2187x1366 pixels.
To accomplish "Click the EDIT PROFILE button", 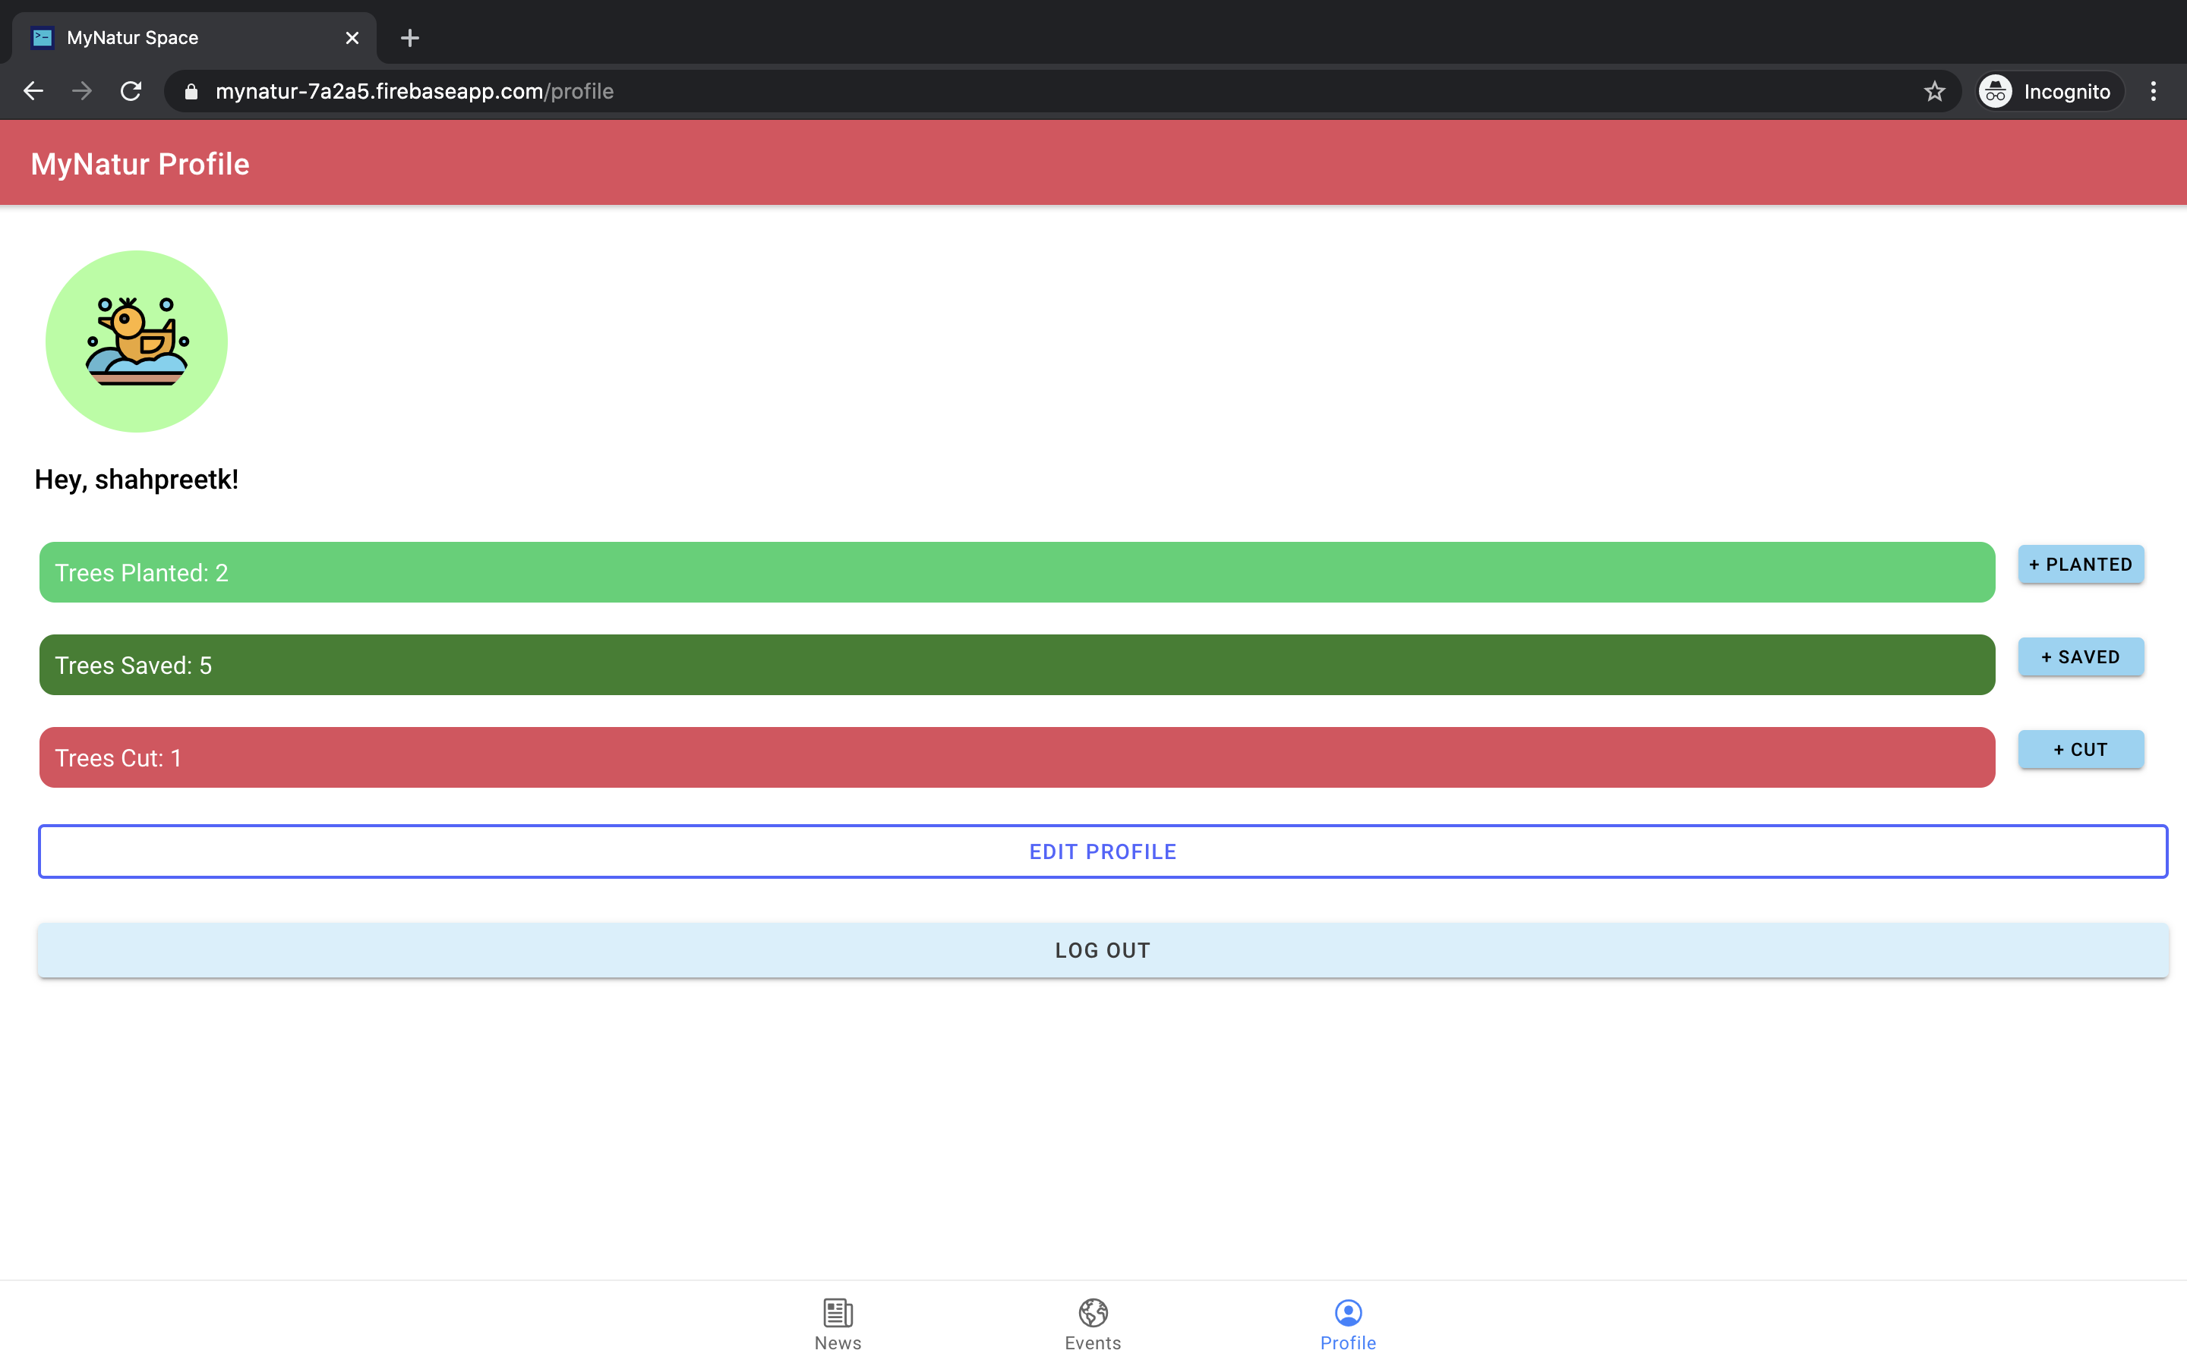I will tap(1103, 851).
